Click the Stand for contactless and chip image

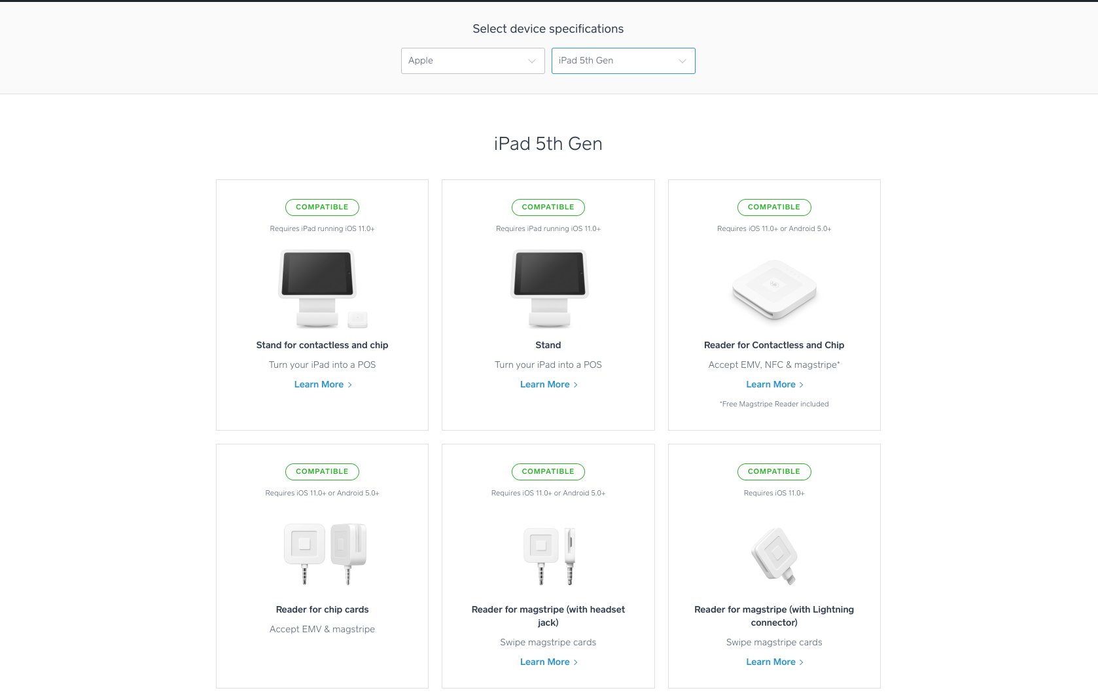pos(322,289)
